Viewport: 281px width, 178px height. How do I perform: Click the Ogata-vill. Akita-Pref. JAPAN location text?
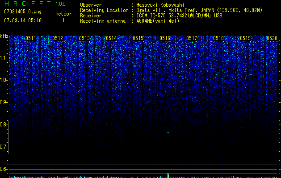coord(199,10)
